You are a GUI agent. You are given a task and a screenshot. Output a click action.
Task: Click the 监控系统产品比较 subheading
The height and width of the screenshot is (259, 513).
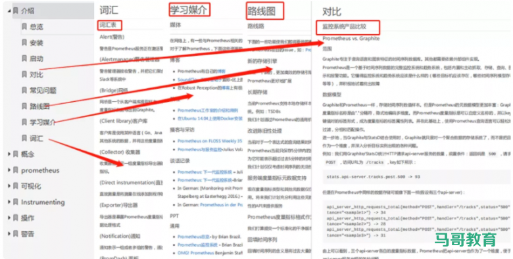click(344, 26)
